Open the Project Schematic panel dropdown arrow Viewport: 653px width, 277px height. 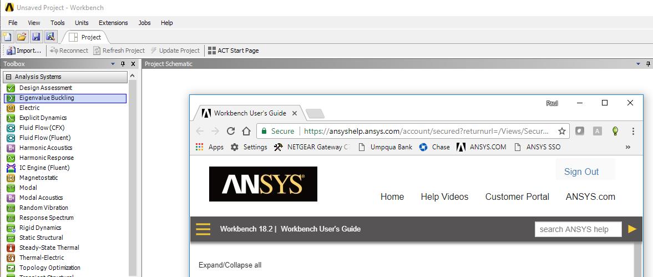pyautogui.click(x=639, y=64)
